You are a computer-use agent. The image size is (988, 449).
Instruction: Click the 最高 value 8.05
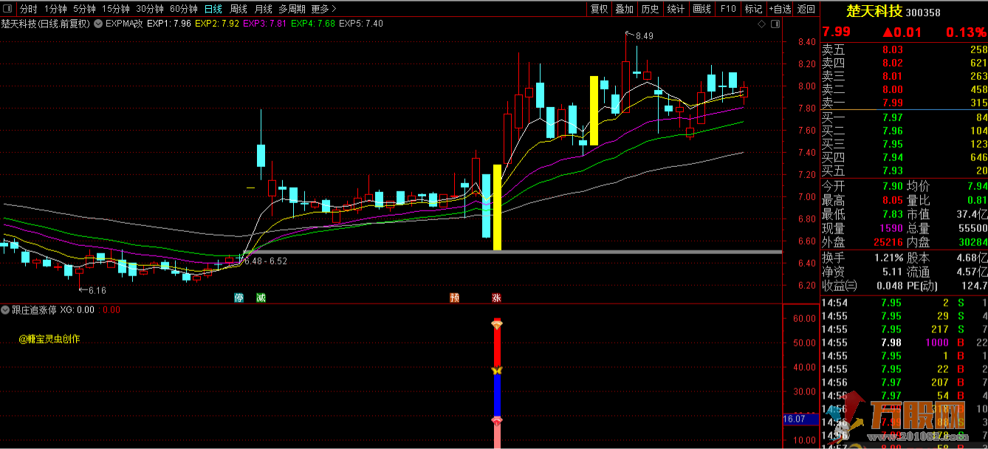pyautogui.click(x=892, y=200)
